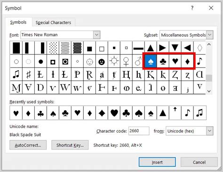Screen dimensions: 223x172
Task: Open the 'from' Unicode (hex) dropdown
Action: coord(210,131)
